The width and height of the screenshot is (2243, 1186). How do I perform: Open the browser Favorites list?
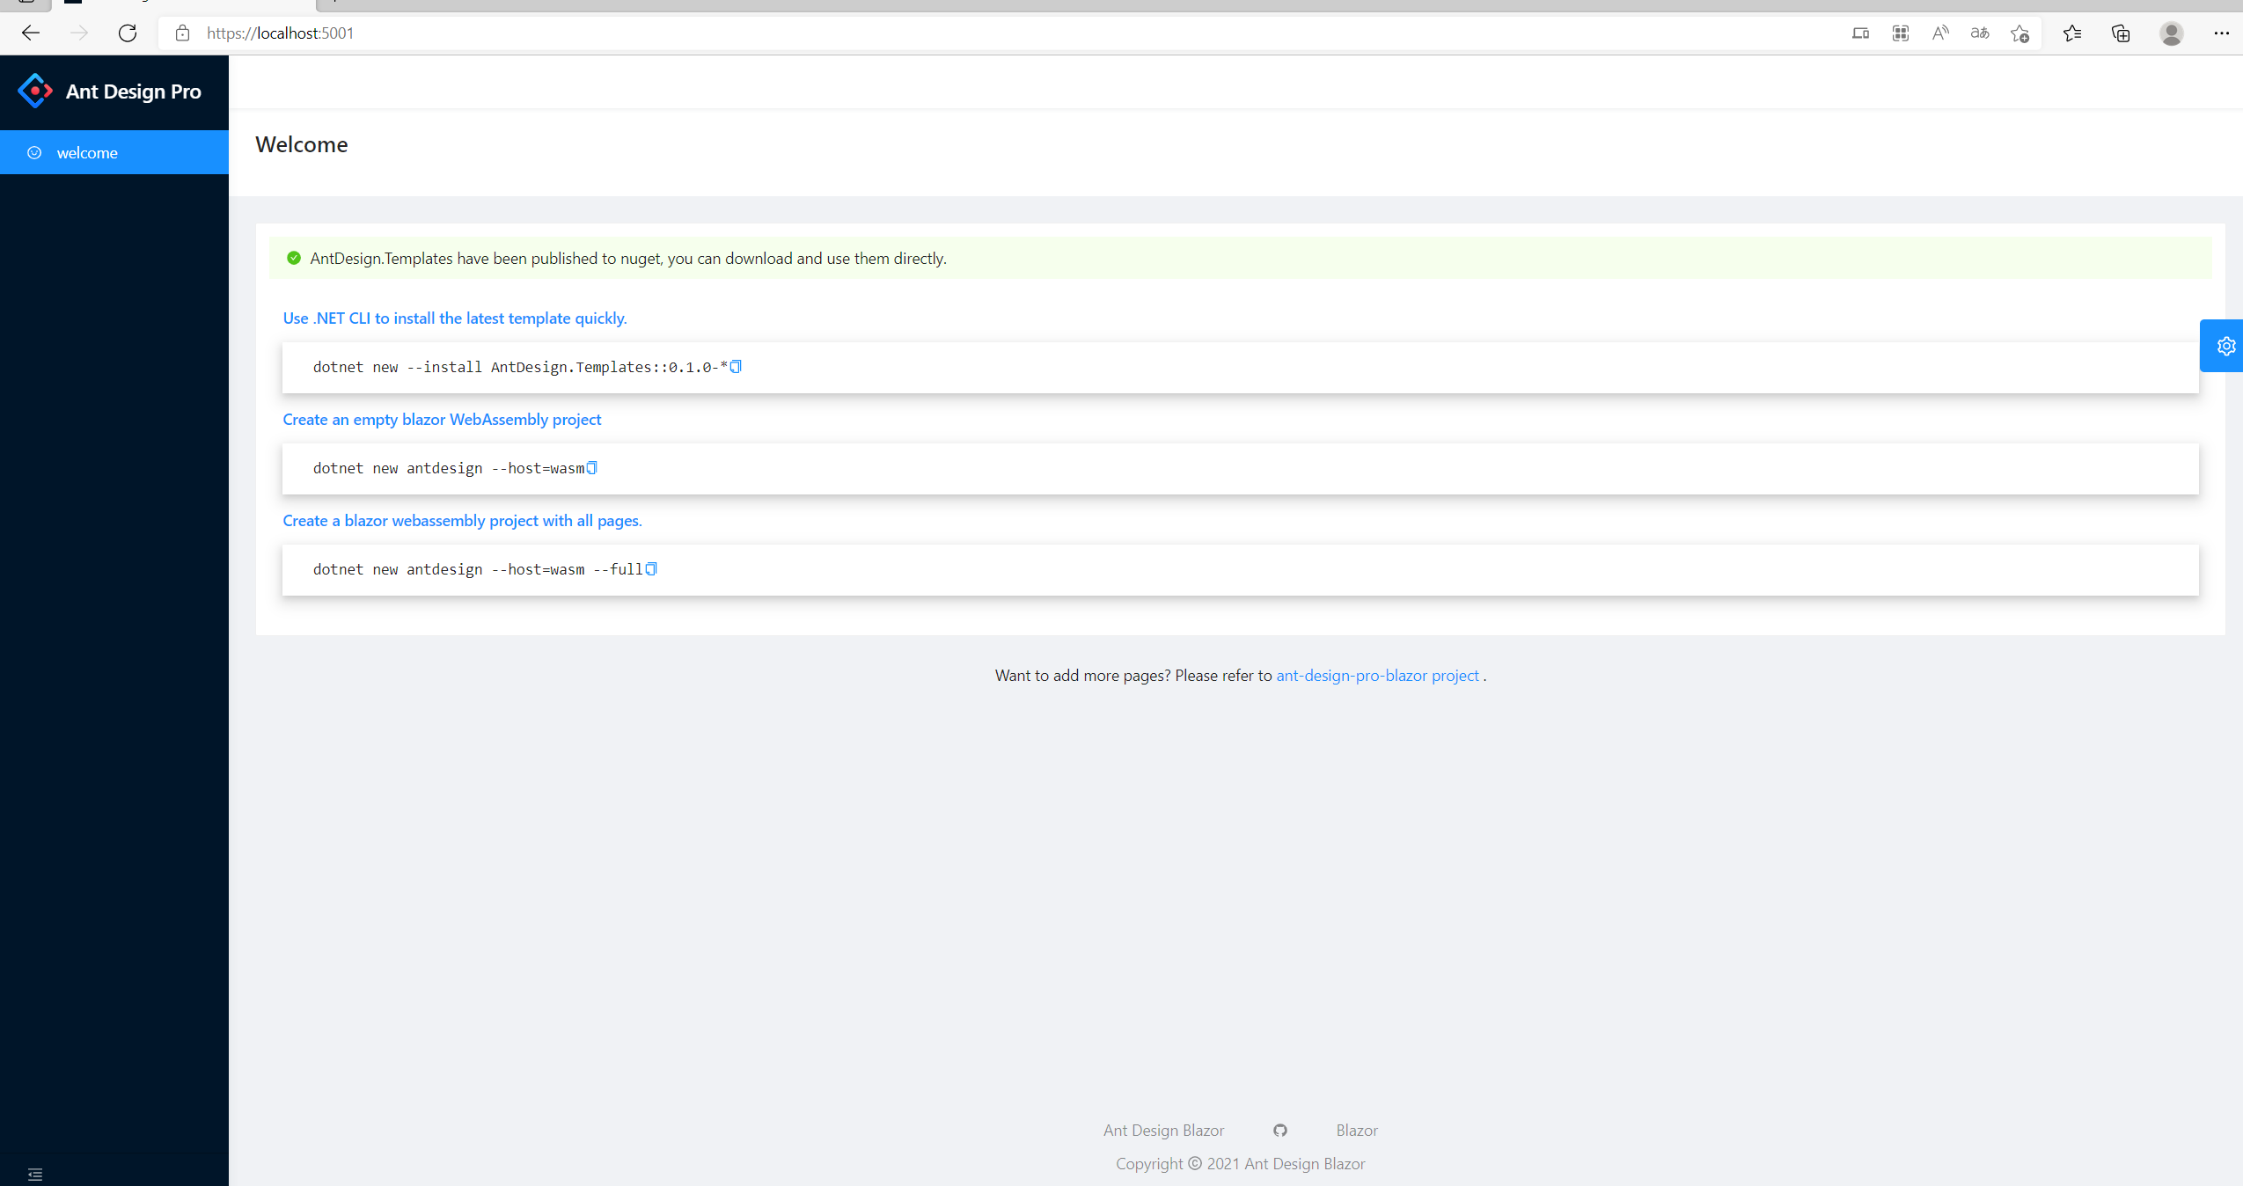(2072, 33)
